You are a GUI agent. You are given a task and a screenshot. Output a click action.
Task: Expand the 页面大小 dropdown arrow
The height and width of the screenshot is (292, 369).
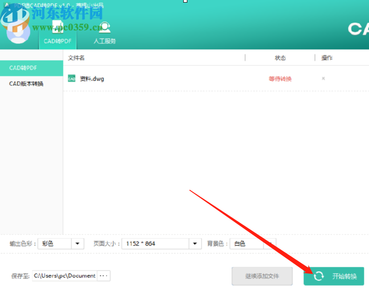pos(195,244)
